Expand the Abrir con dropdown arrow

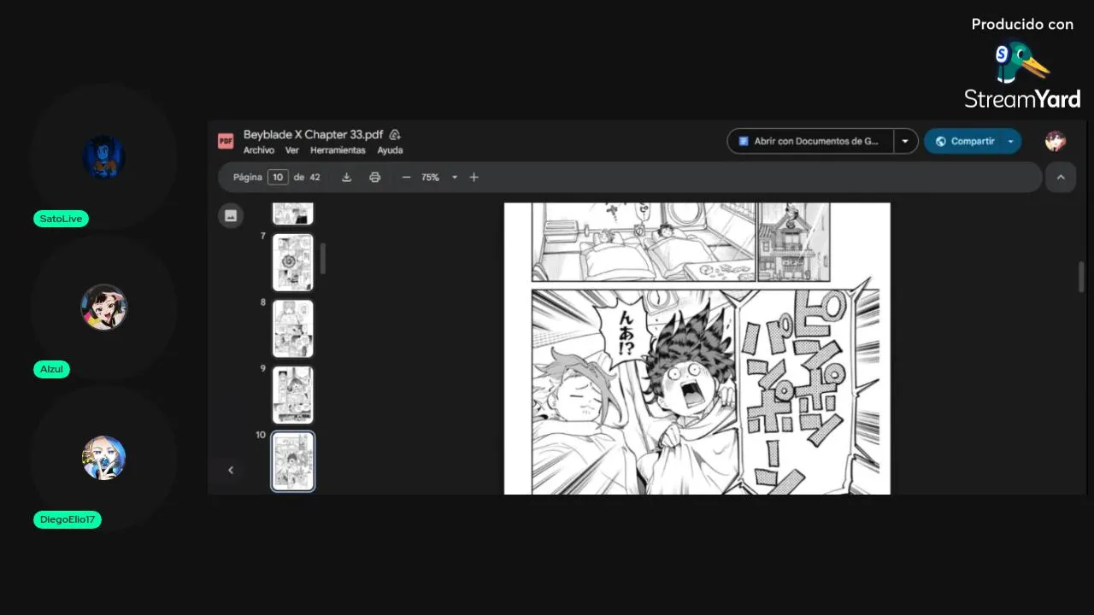click(x=905, y=141)
